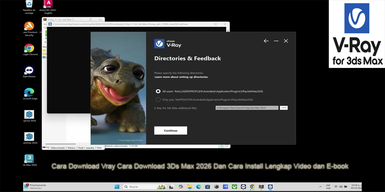
Task: Minimize the WinRAR V-Ray 7.1 window
Action: (x=81, y=19)
